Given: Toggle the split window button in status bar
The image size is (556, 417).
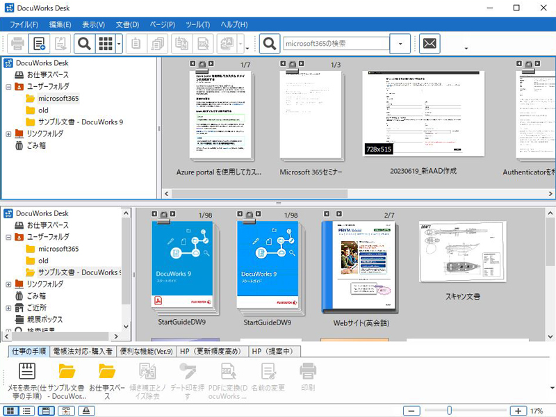Looking at the screenshot, I should (x=46, y=411).
